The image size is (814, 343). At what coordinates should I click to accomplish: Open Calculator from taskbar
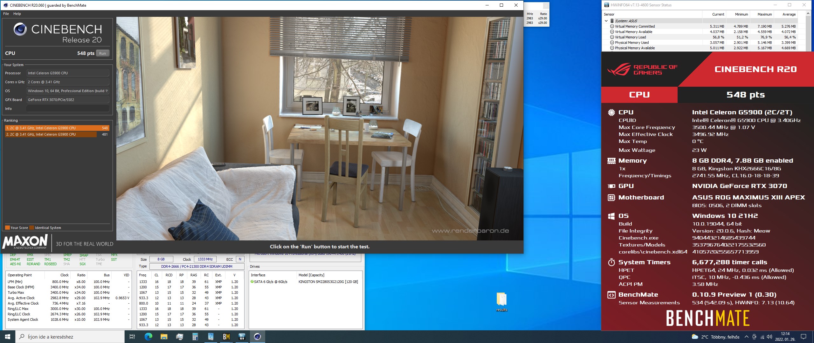pyautogui.click(x=195, y=337)
